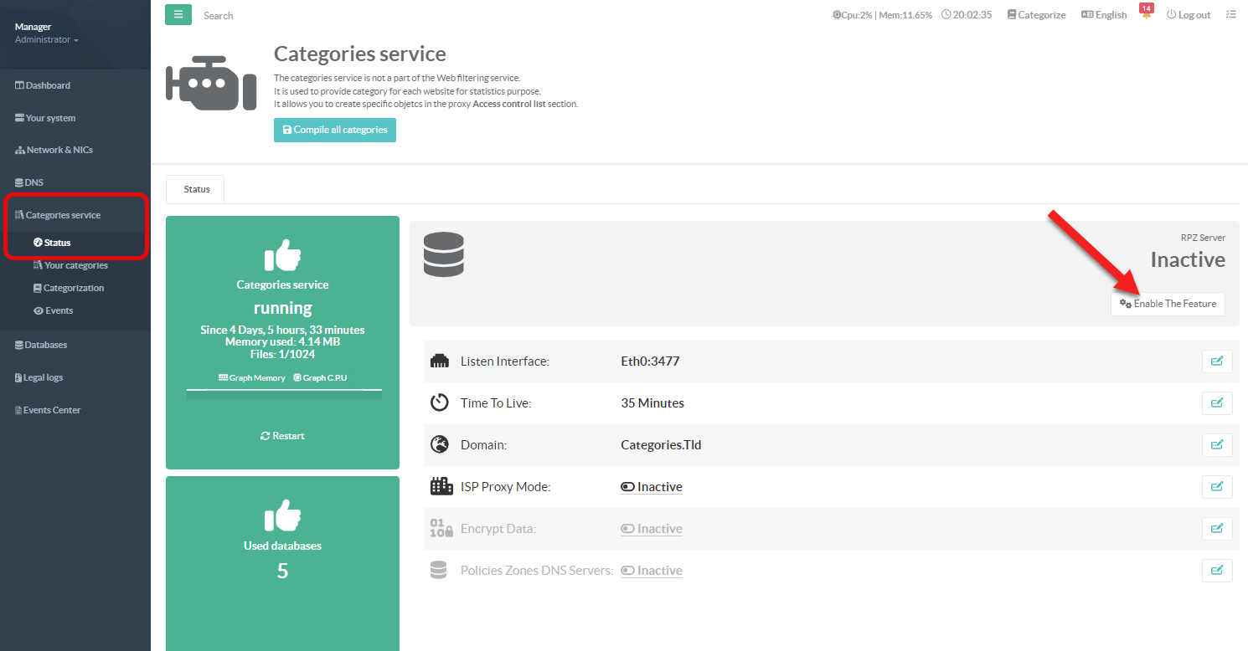Open the English language selector

point(1104,15)
